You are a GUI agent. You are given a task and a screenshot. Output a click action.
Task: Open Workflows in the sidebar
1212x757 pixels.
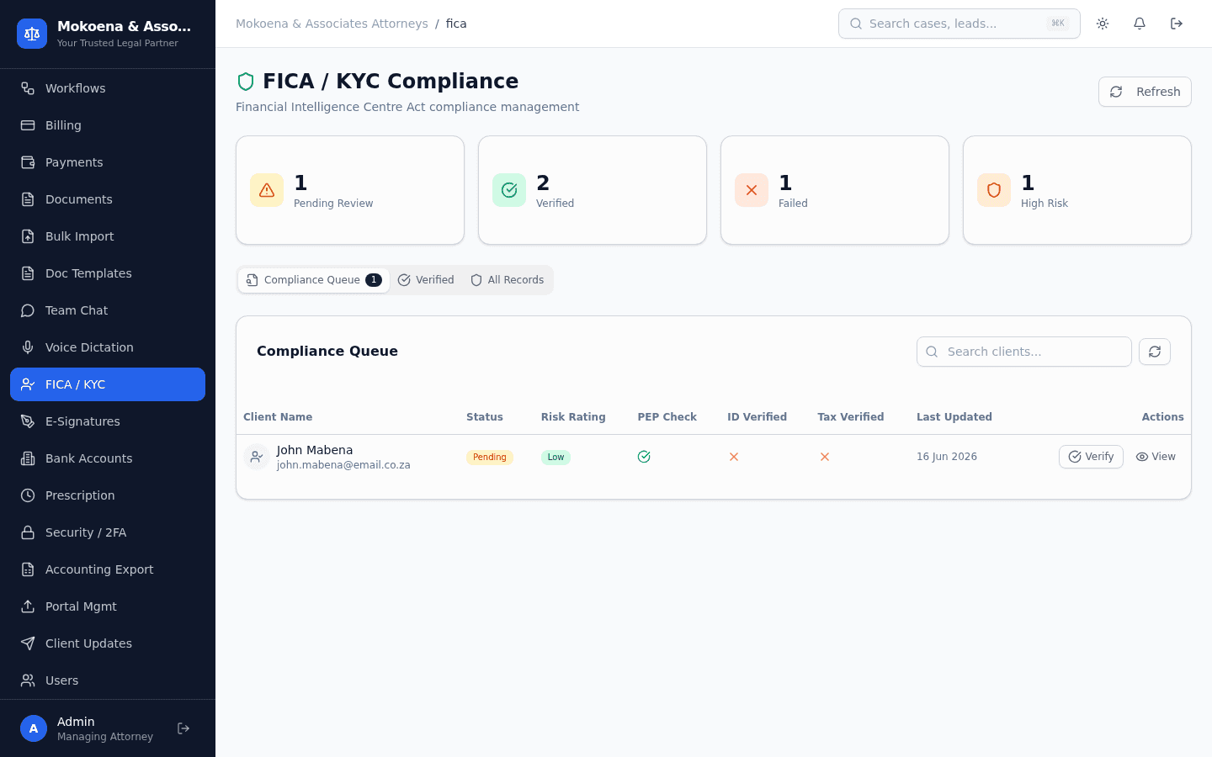pyautogui.click(x=108, y=88)
